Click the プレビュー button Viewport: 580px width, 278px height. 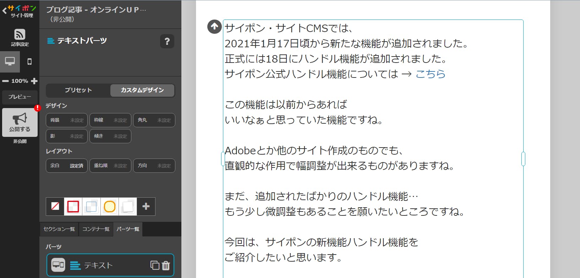20,97
